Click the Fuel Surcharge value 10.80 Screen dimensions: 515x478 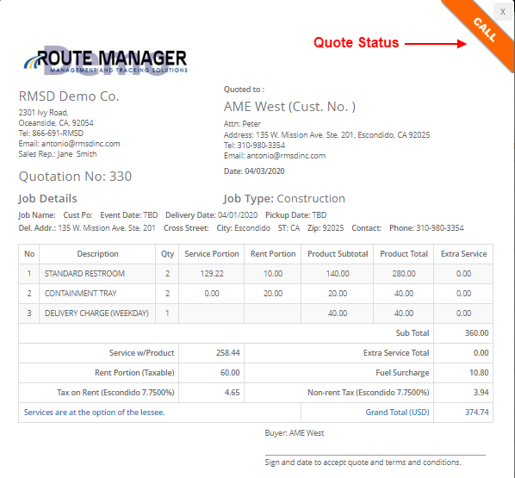click(x=479, y=373)
